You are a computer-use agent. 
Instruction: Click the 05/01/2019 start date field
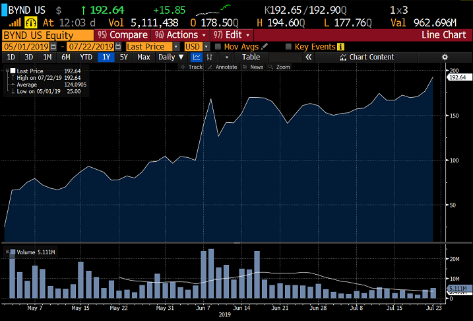(x=26, y=47)
